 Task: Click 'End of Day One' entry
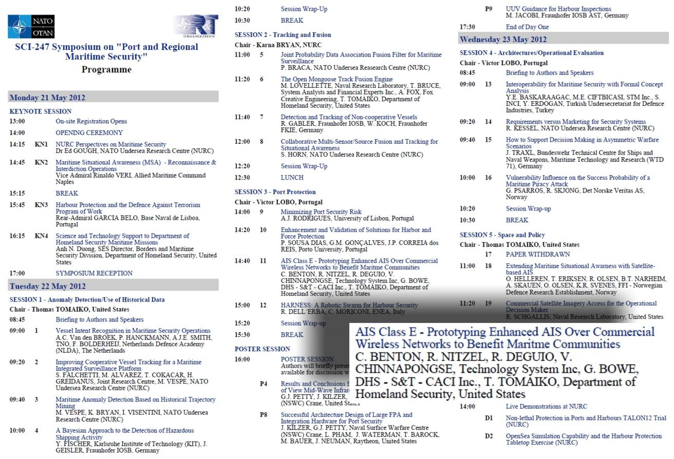coord(527,27)
